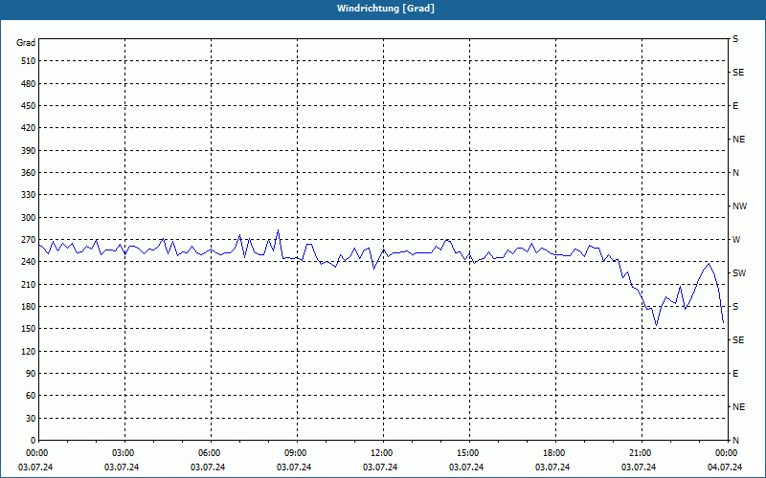Pick the 15:00 time axis label

(x=468, y=453)
